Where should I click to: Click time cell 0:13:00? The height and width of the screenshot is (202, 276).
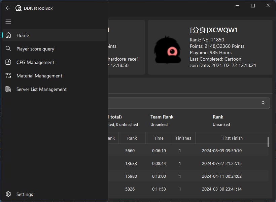[159, 176]
